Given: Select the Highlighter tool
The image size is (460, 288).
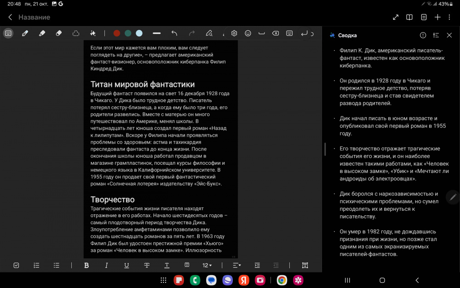Looking at the screenshot, I should (42, 33).
